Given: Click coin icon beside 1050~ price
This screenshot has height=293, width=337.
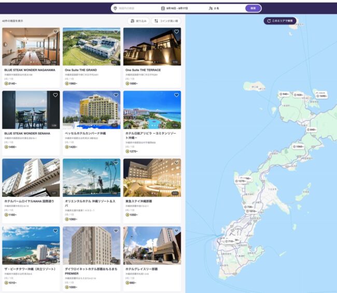Looking at the screenshot, I should click(x=127, y=215).
